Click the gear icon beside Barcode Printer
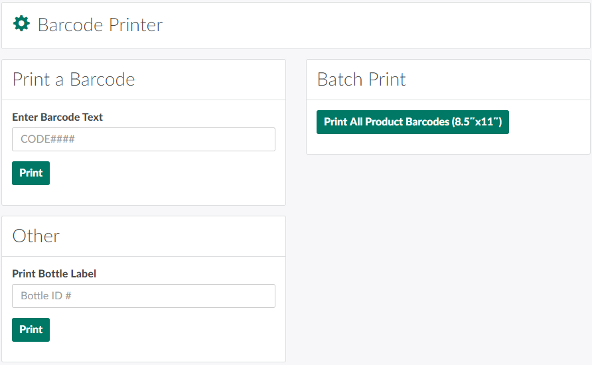Image resolution: width=592 pixels, height=365 pixels. (x=21, y=25)
